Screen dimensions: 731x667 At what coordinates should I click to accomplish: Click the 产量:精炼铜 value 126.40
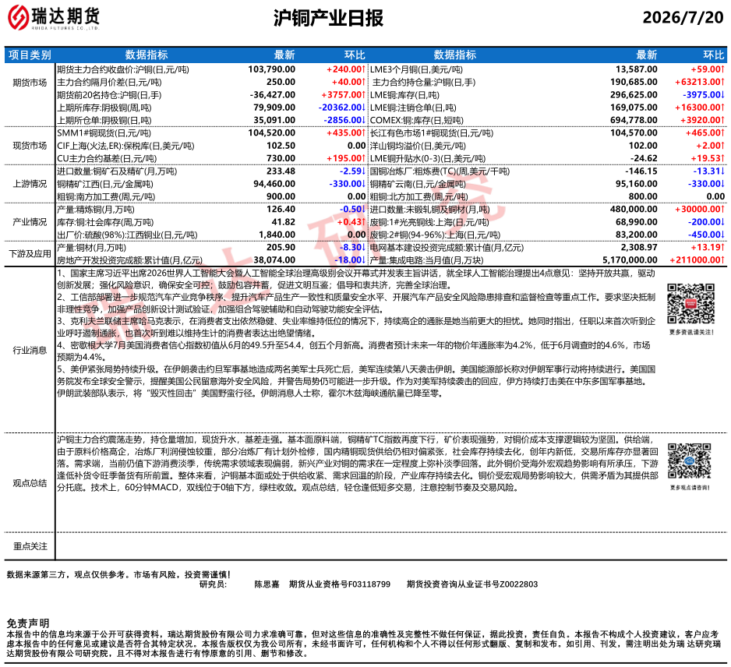coord(281,210)
